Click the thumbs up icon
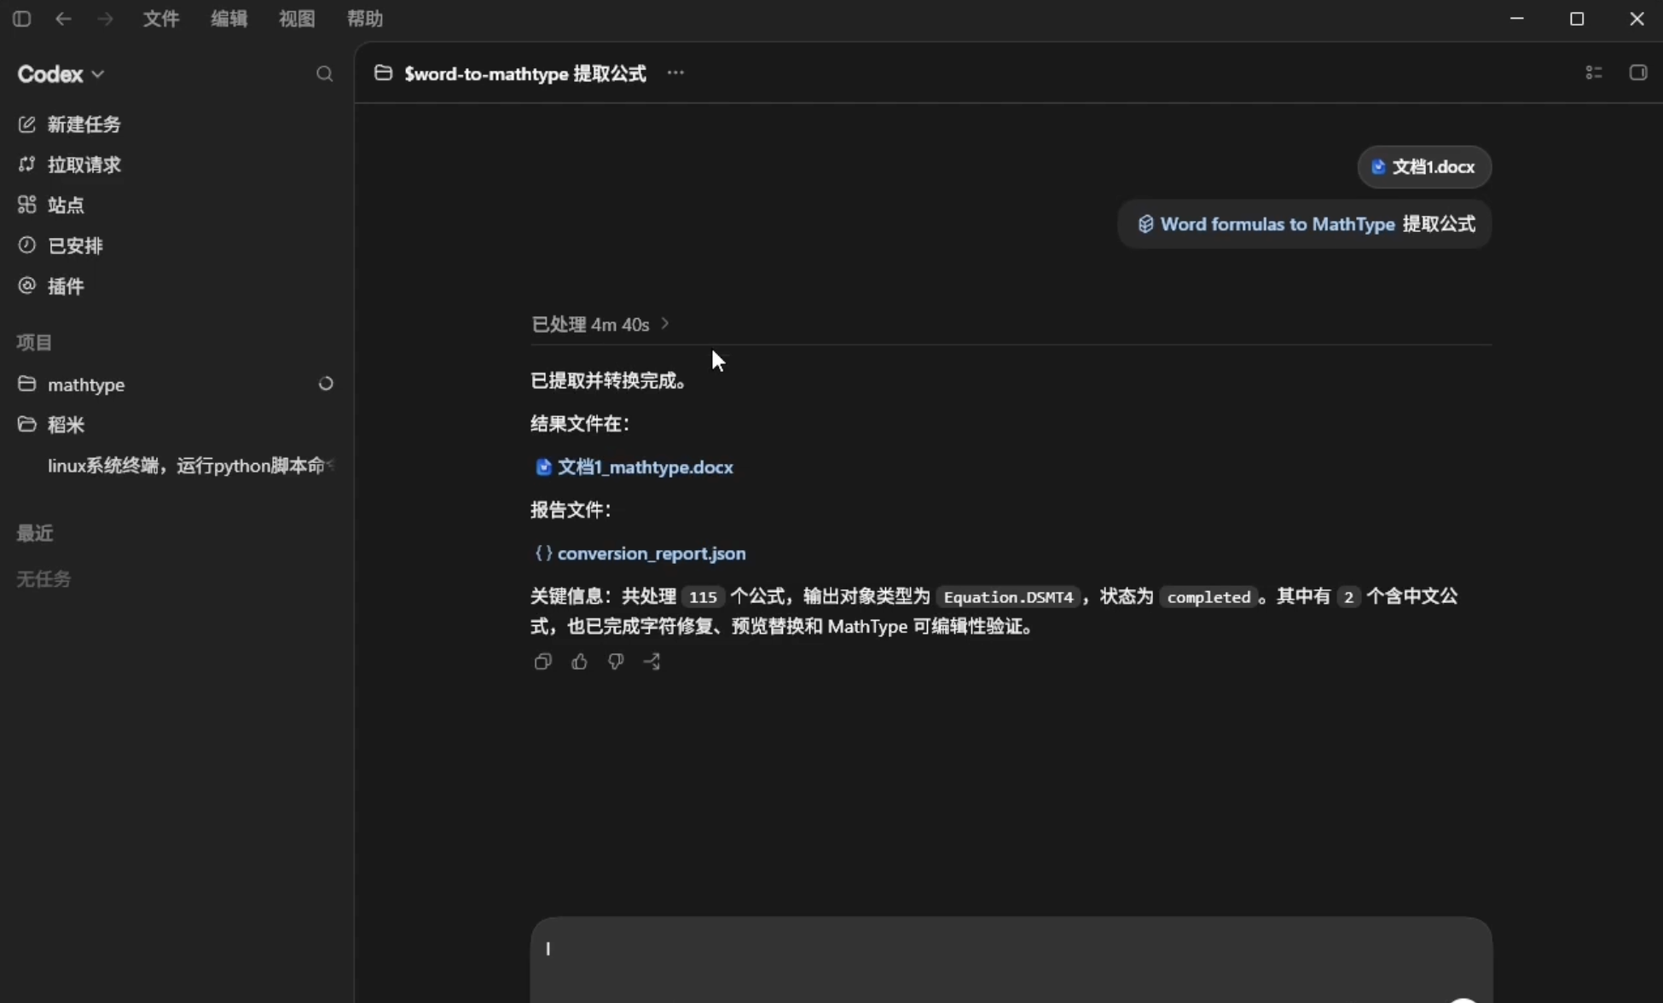This screenshot has height=1003, width=1663. 579,662
